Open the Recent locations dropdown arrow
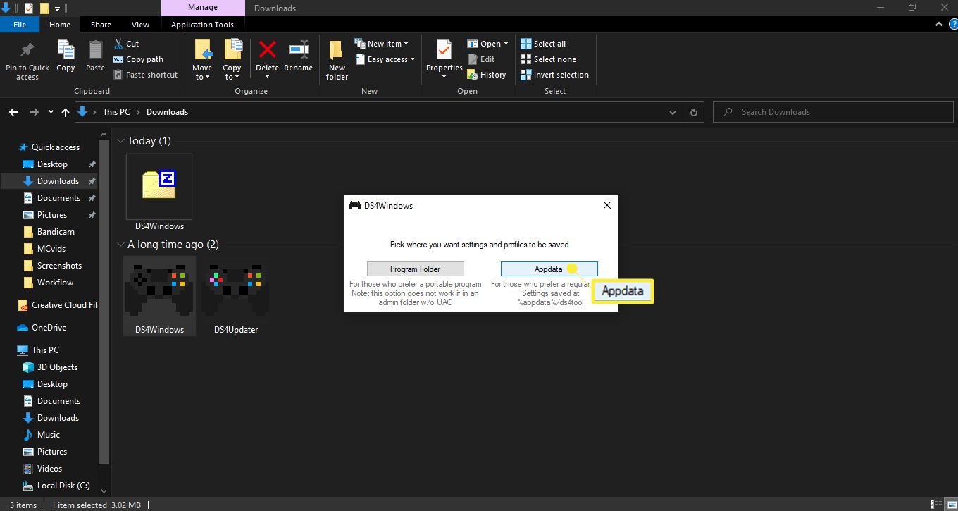This screenshot has height=511, width=958. click(51, 112)
